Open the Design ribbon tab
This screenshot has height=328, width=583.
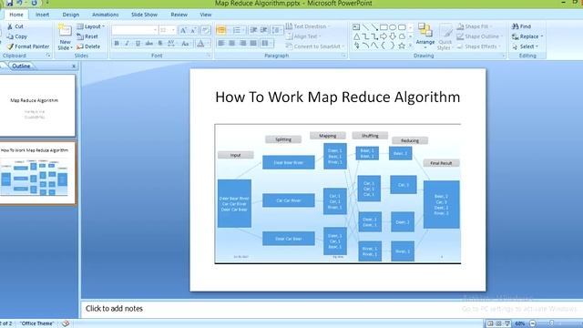click(x=71, y=15)
